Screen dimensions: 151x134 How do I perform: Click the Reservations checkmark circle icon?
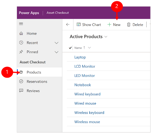21,81
